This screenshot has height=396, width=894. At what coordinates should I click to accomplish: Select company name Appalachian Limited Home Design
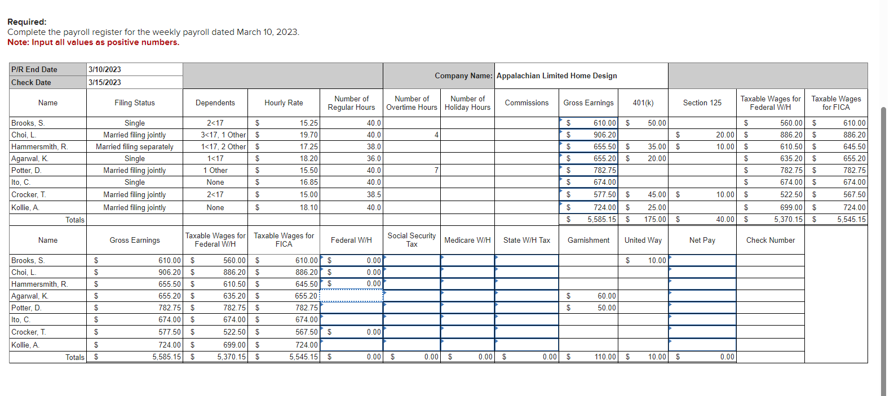(556, 75)
